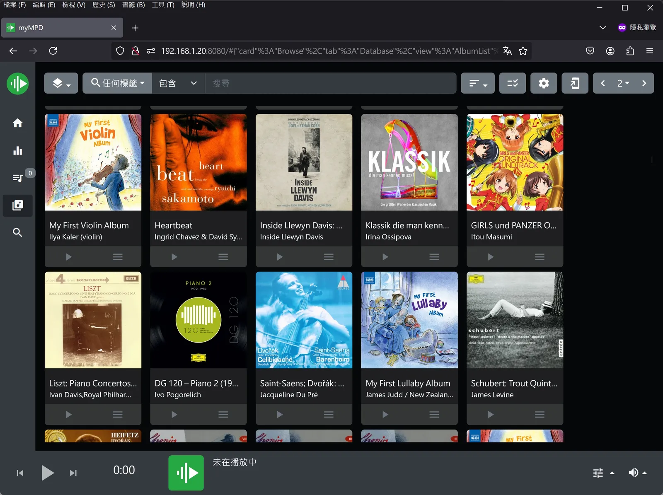Click the James Levine artist name
This screenshot has height=495, width=663.
point(492,395)
